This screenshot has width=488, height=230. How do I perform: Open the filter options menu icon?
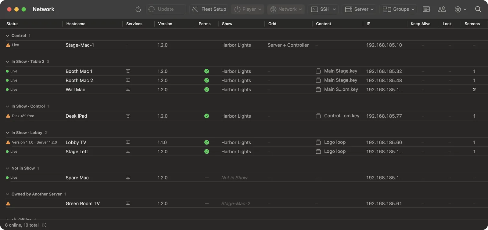tap(460, 9)
